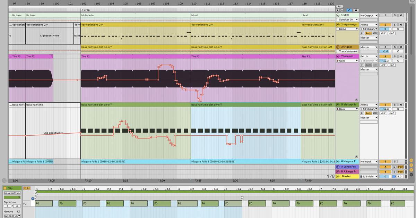
Task: Click the Theremin track arm icon
Action: (401, 56)
